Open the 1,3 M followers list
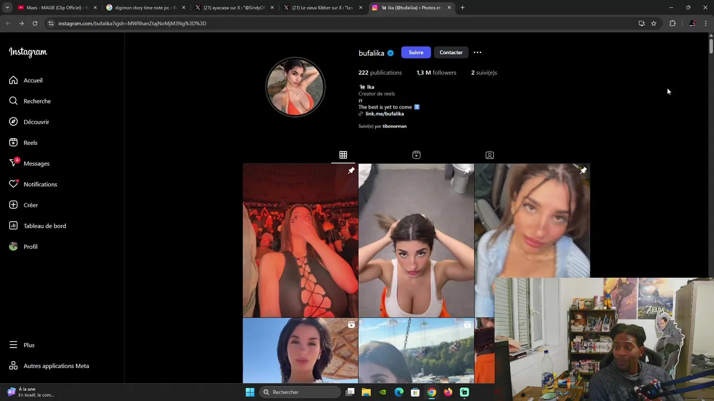This screenshot has width=714, height=401. pyautogui.click(x=436, y=72)
